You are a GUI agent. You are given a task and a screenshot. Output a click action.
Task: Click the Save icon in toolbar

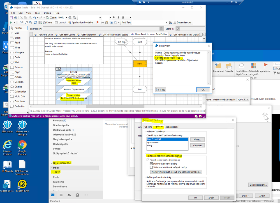point(11,18)
